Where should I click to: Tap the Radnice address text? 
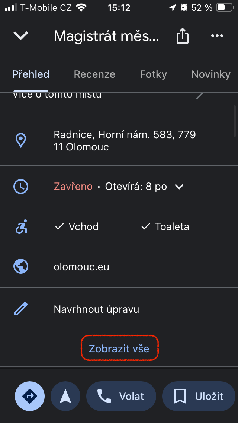pyautogui.click(x=125, y=140)
